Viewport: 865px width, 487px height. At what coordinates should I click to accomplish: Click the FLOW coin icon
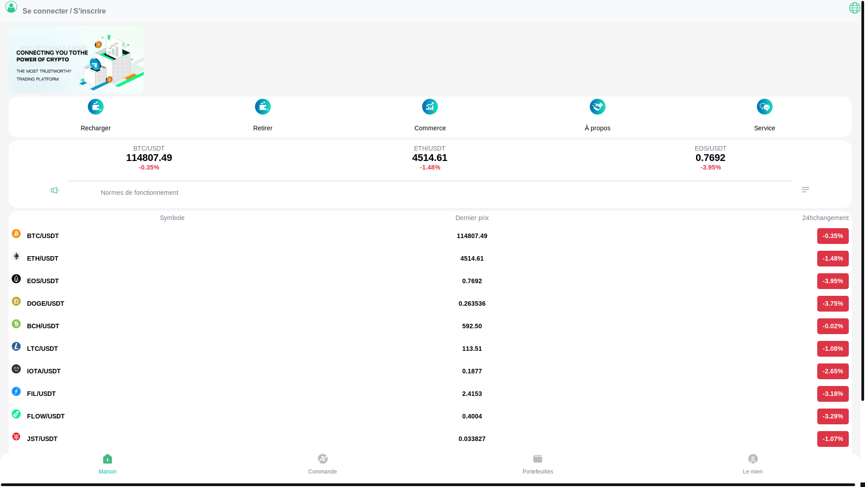[16, 414]
